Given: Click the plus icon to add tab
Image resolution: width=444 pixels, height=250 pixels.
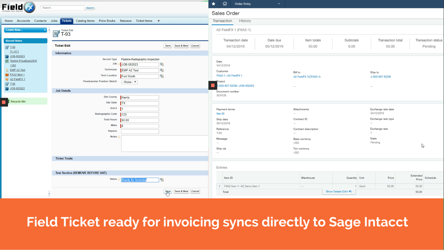Looking at the screenshot, I should [159, 21].
